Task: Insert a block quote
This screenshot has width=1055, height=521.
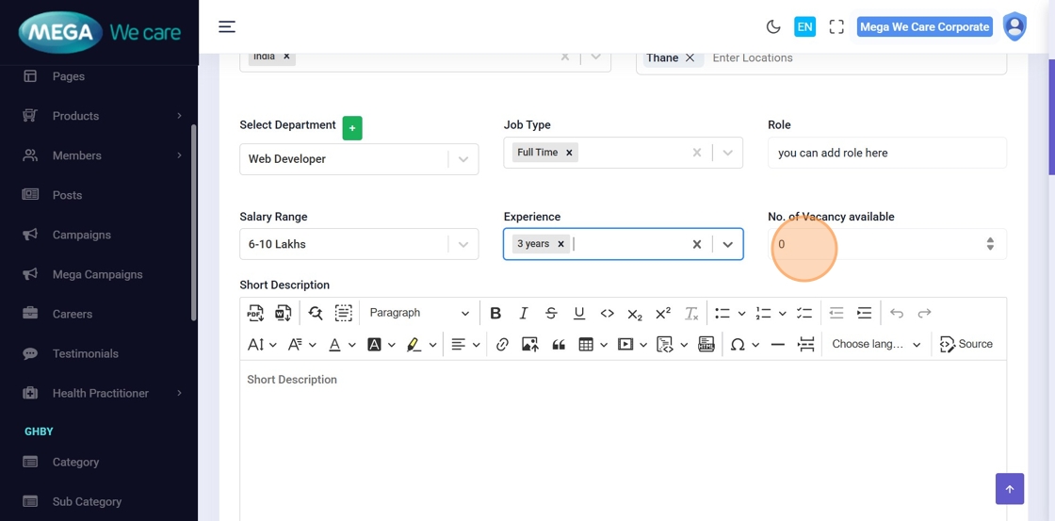Action: click(559, 345)
